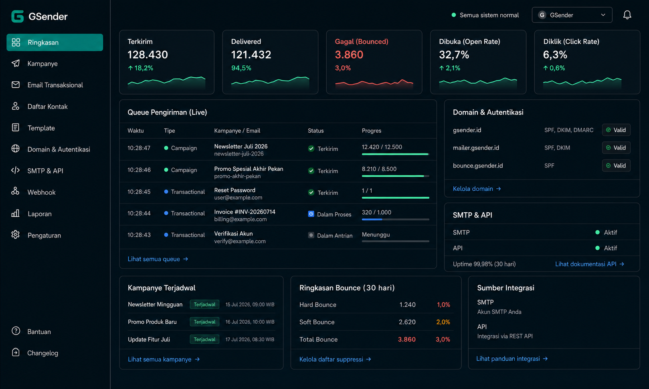The image size is (649, 389).
Task: Click Kelola domain link
Action: click(x=477, y=188)
